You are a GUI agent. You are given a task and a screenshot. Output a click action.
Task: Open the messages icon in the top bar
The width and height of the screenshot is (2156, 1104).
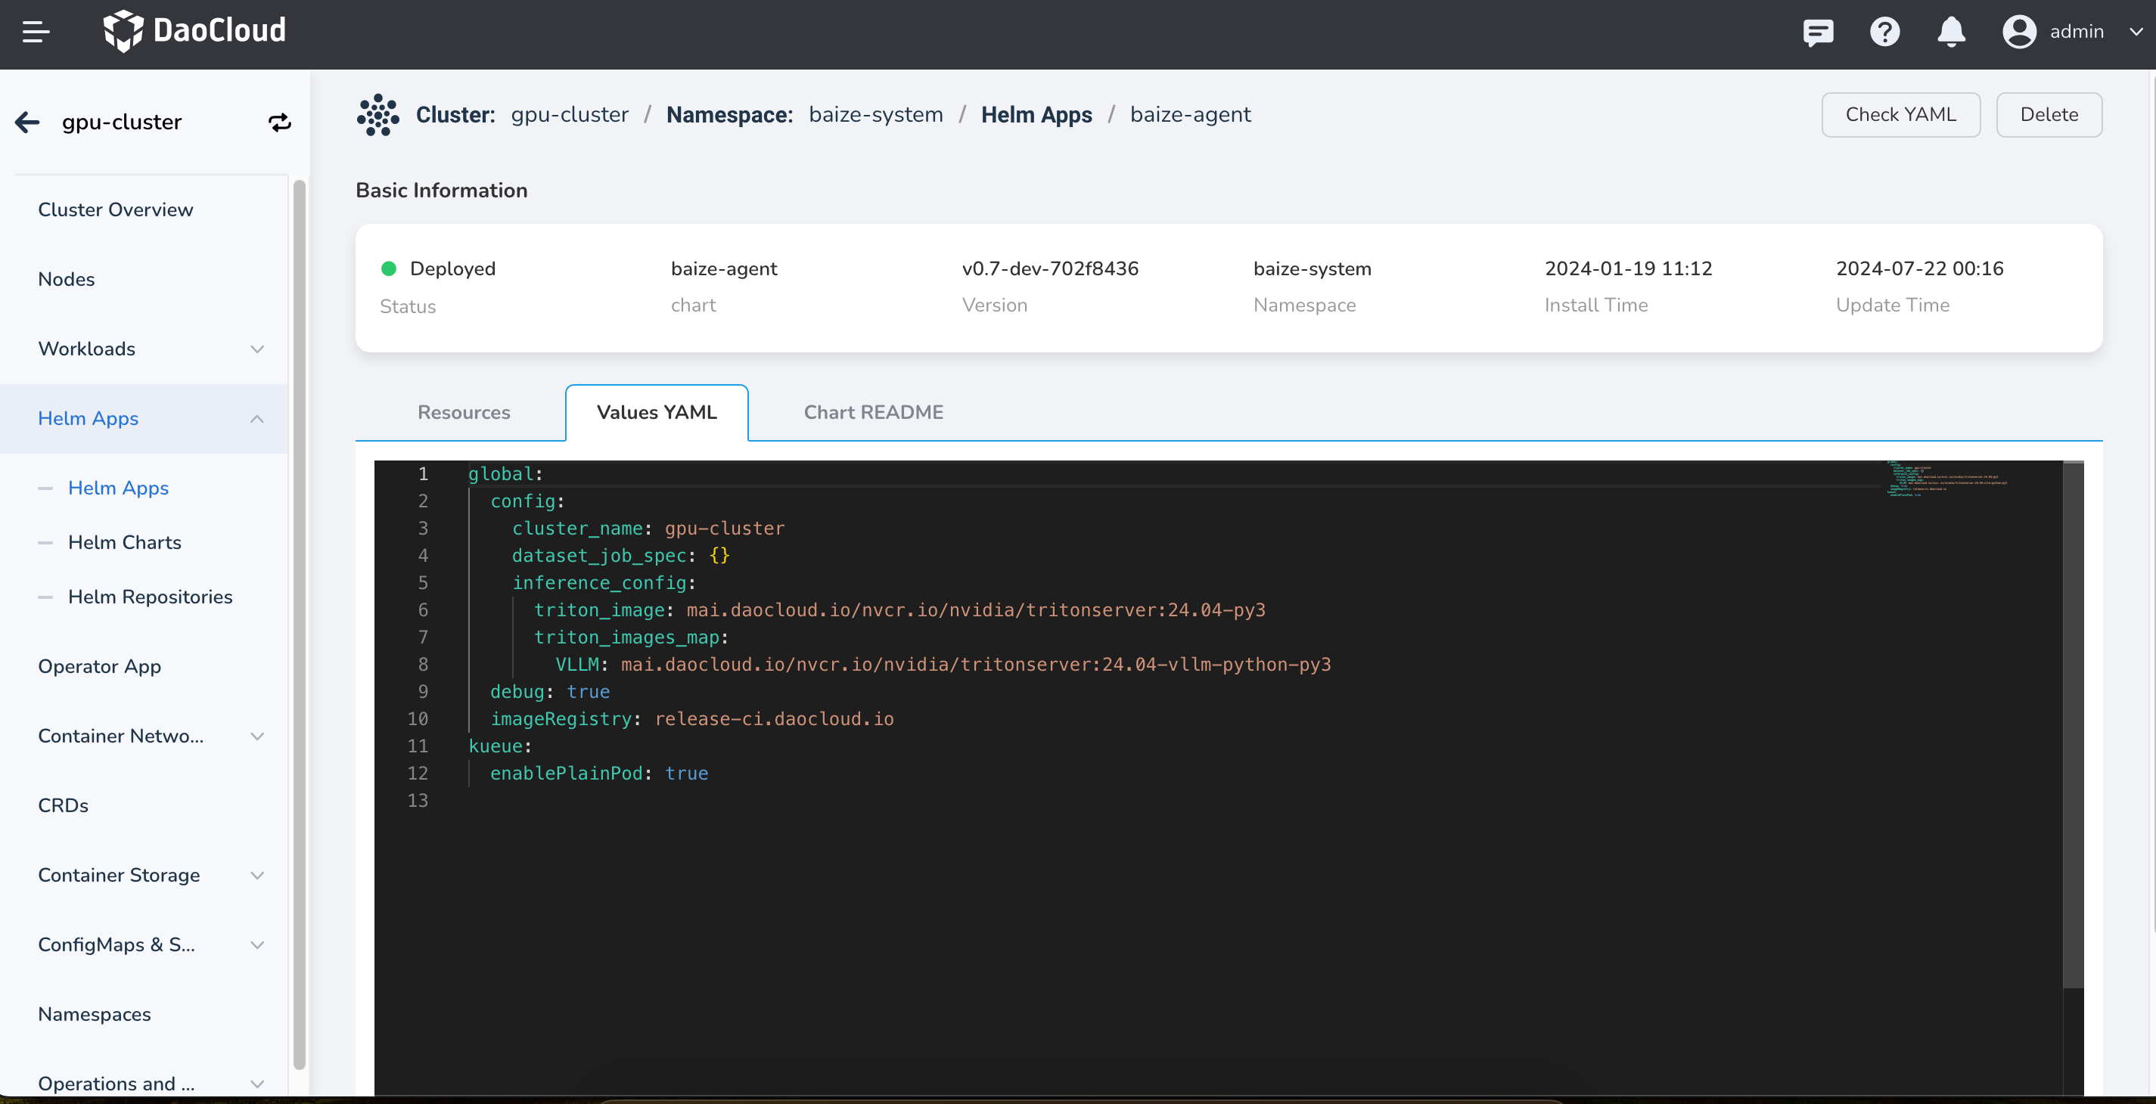coord(1818,32)
